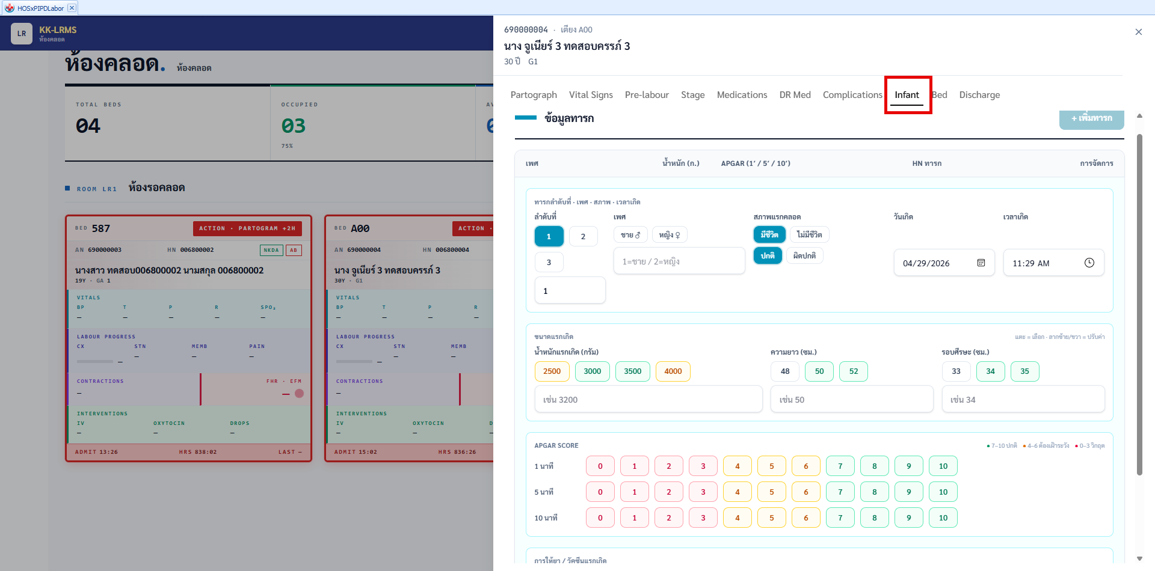Set 10-minute APGAR score to 10
Screen dimensions: 1155x571
coord(943,518)
